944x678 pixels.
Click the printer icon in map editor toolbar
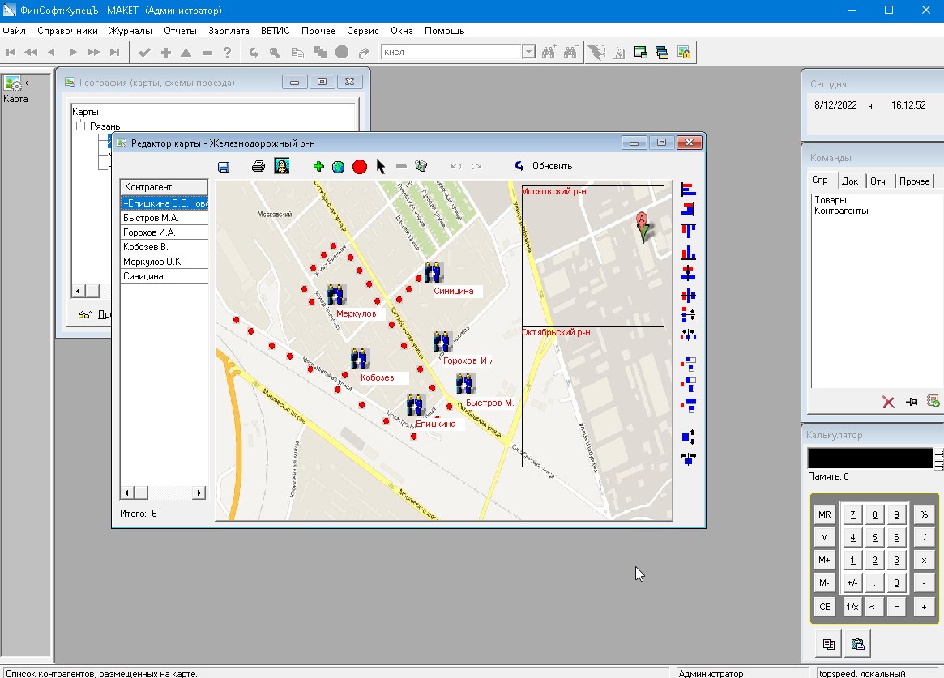coord(258,167)
